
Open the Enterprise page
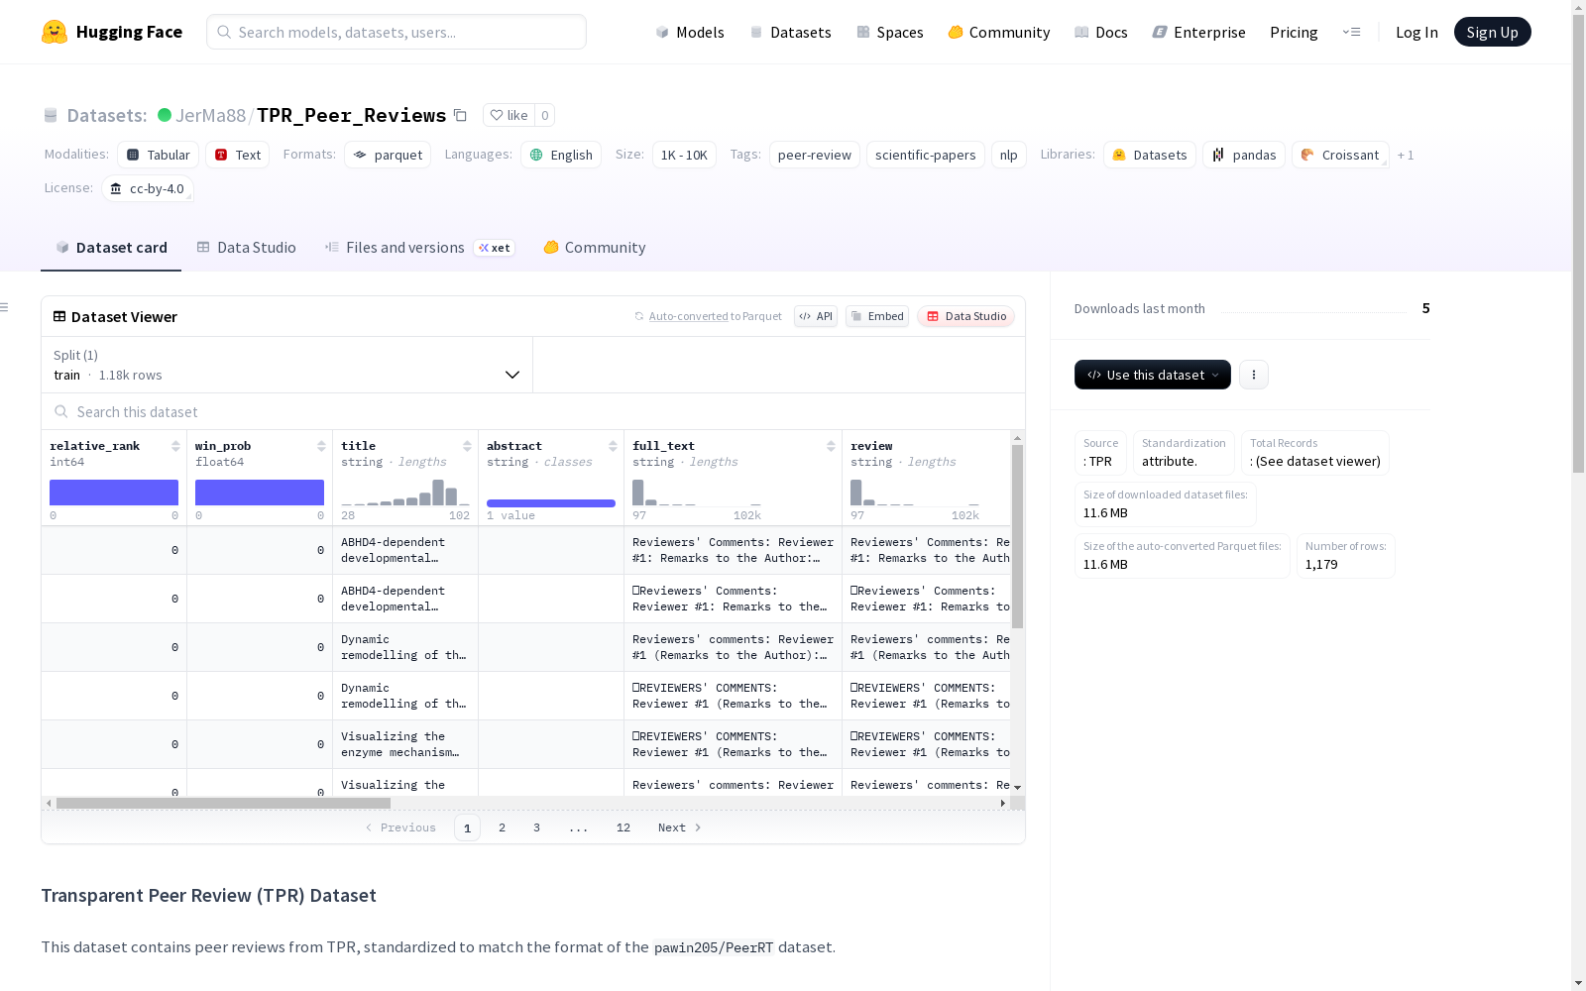click(x=1199, y=32)
